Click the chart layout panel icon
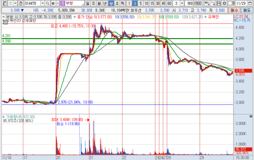This screenshot has height=160, width=254. 4,3
